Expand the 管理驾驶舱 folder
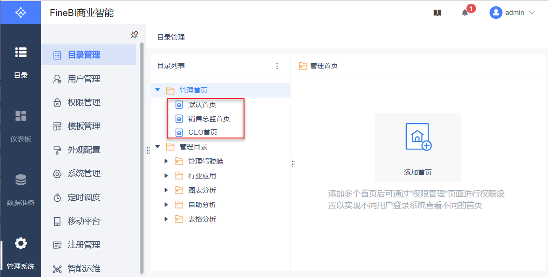The width and height of the screenshot is (548, 277). (x=166, y=161)
